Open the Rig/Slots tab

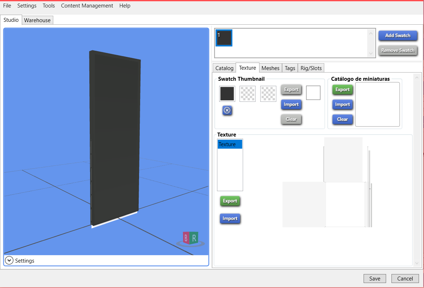point(311,68)
